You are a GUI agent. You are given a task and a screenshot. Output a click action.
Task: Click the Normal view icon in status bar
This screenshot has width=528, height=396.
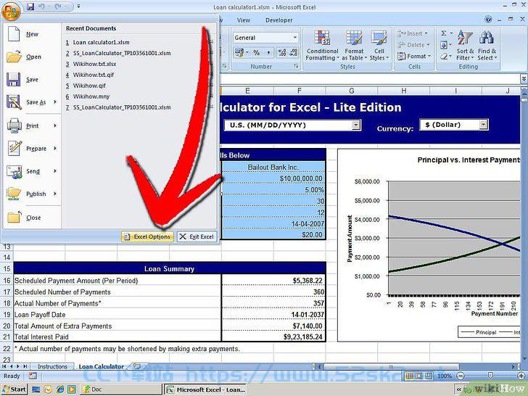(409, 376)
